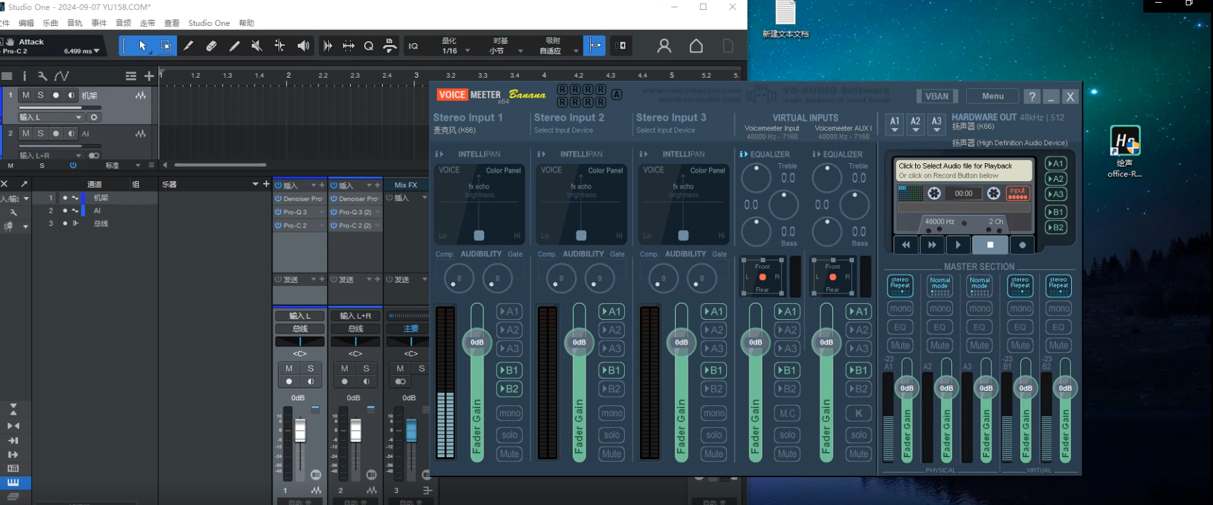This screenshot has height=505, width=1213.
Task: Open hardware out A2 device dropdown
Action: (x=915, y=123)
